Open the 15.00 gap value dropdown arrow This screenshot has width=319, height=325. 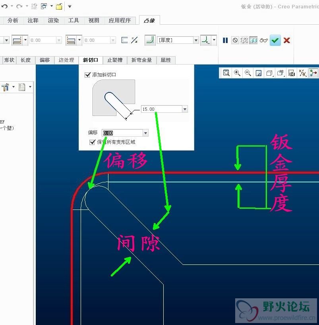click(x=185, y=109)
